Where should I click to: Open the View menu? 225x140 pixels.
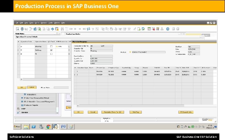(x=26, y=23)
